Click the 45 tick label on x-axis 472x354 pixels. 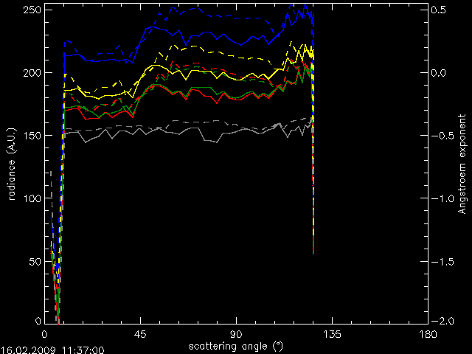[140, 335]
